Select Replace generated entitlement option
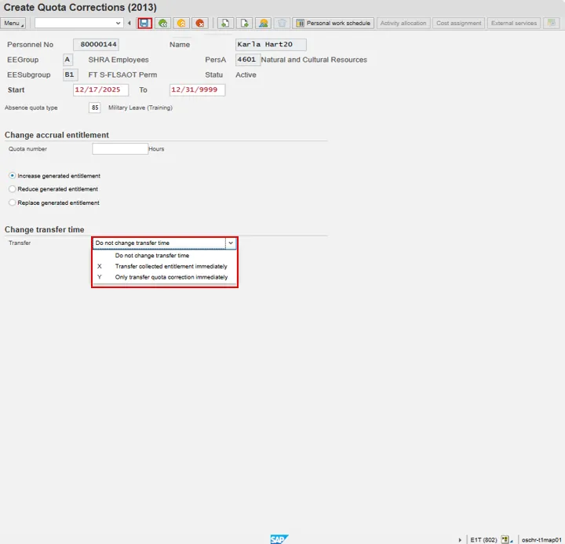 pyautogui.click(x=12, y=203)
